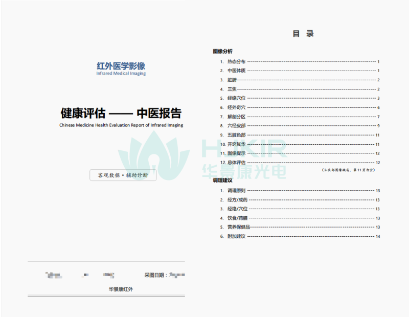Jump to the 附加建议 section

[236, 236]
